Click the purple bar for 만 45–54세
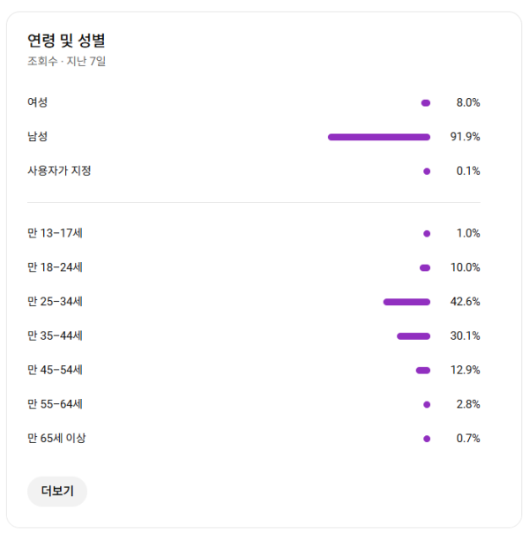This screenshot has width=529, height=541. pos(423,371)
